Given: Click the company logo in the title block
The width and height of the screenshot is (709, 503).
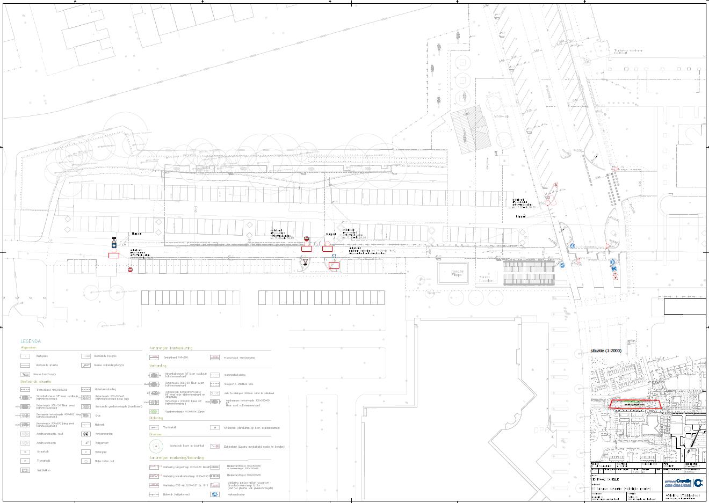Looking at the screenshot, I should [697, 483].
